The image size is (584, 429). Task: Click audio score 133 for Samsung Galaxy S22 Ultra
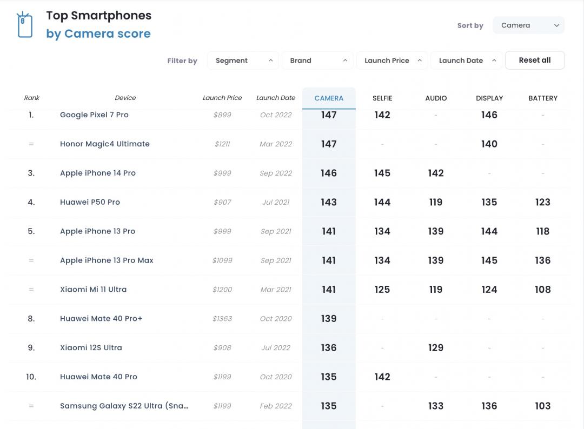pyautogui.click(x=436, y=406)
